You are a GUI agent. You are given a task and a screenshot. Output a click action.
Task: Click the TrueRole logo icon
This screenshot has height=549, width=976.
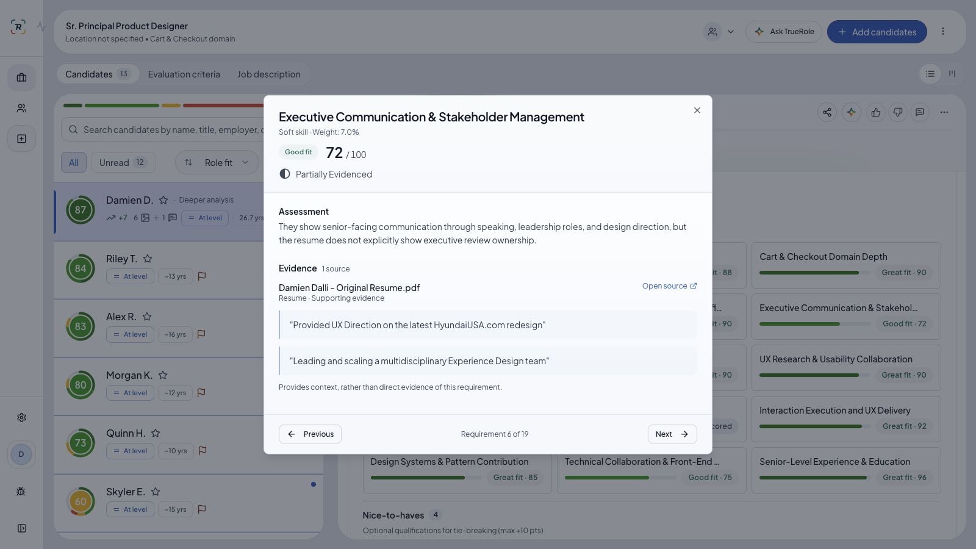(x=18, y=26)
